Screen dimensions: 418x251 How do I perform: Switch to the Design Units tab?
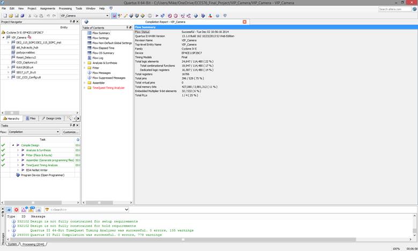point(52,119)
